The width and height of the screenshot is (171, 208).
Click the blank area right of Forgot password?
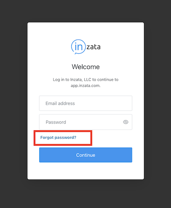(x=112, y=138)
